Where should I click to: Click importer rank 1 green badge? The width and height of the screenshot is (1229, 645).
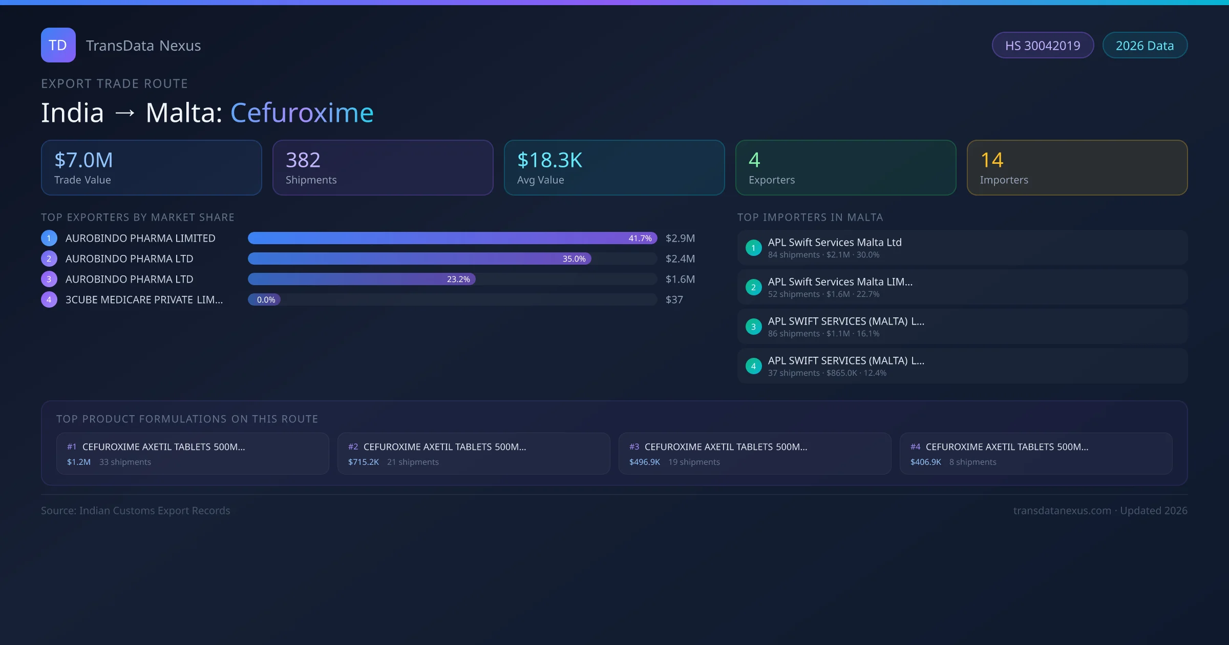coord(753,248)
